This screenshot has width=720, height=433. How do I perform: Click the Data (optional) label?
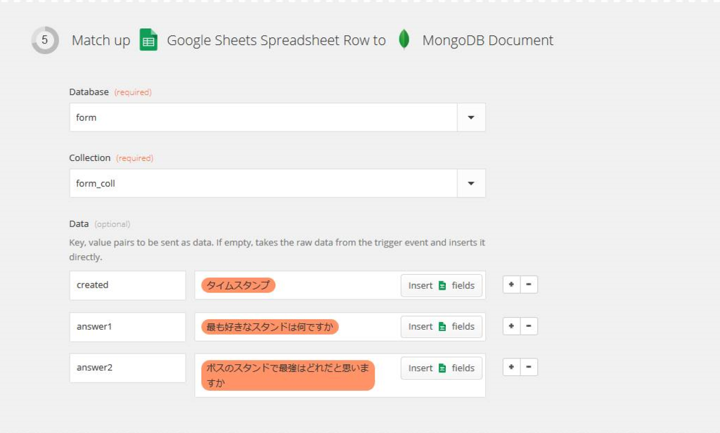point(100,224)
